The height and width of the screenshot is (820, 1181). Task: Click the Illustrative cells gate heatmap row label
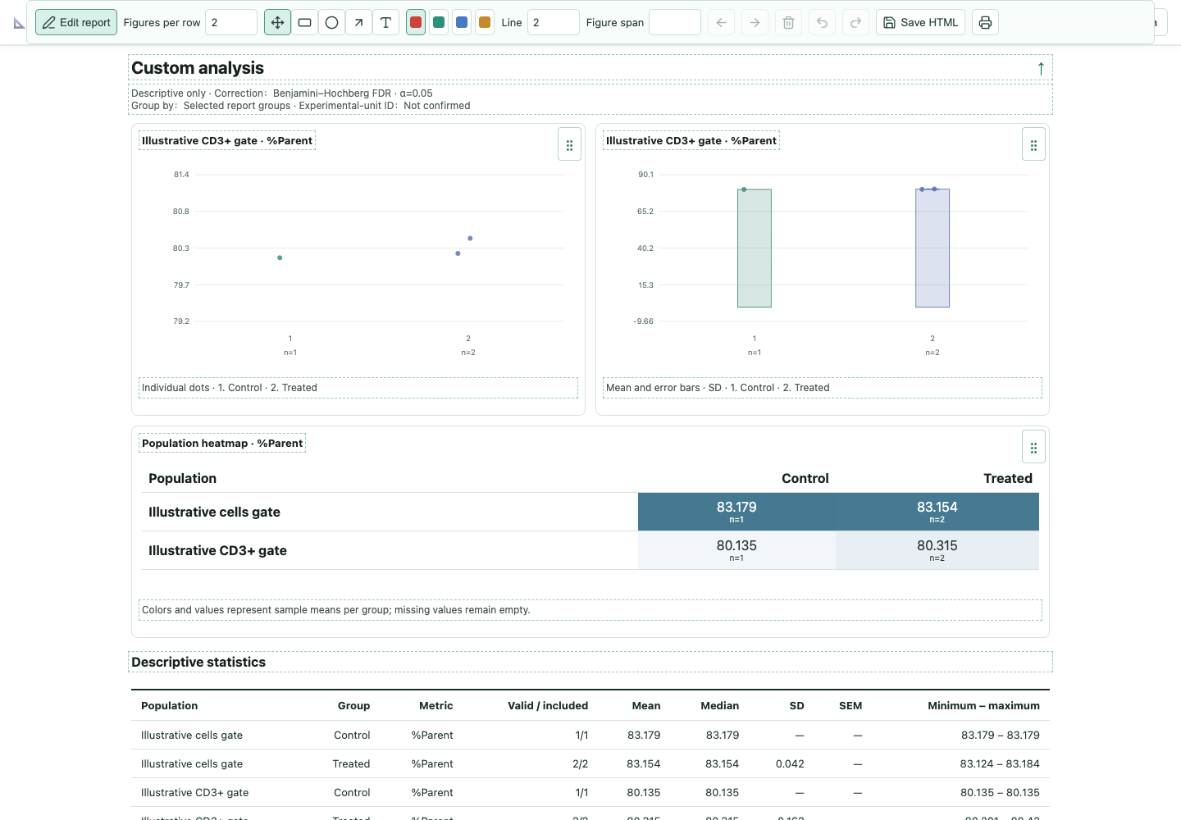(214, 512)
